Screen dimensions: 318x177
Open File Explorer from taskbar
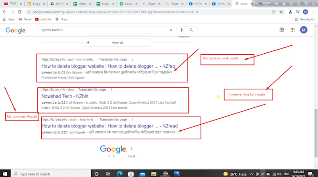(154, 174)
